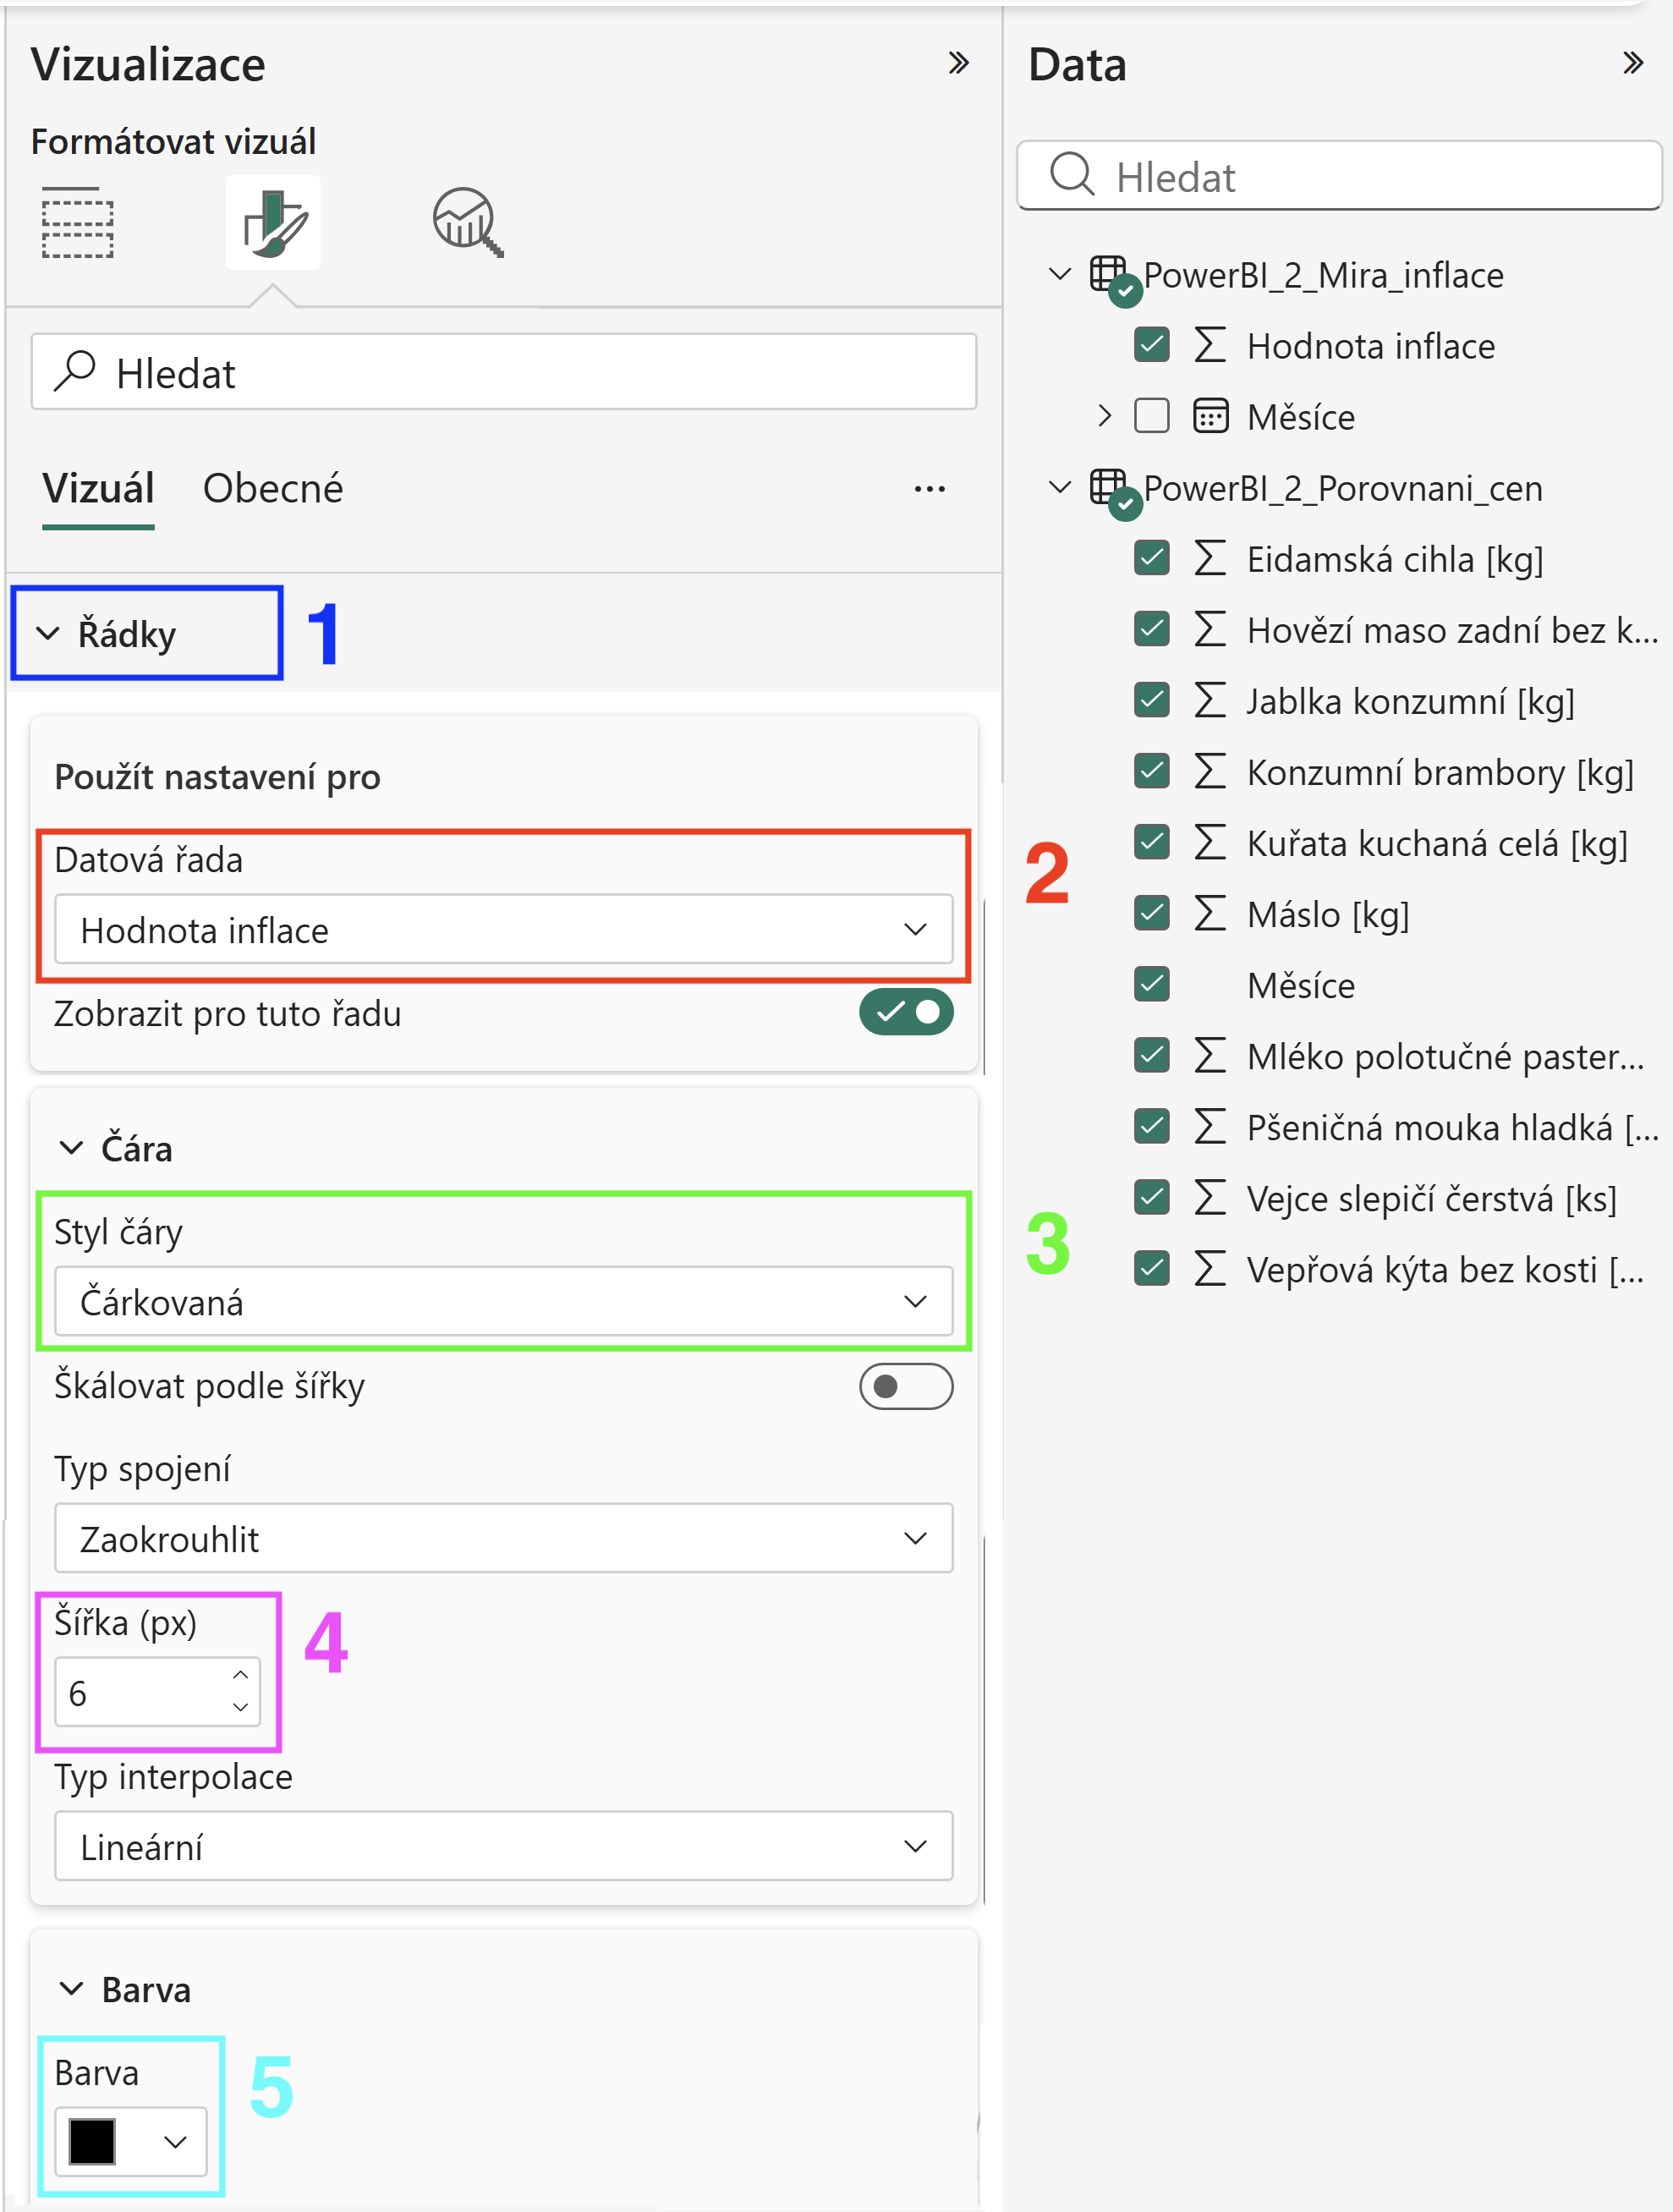Click the Hledat field in Data pane
This screenshot has height=2212, width=1673.
(1339, 176)
